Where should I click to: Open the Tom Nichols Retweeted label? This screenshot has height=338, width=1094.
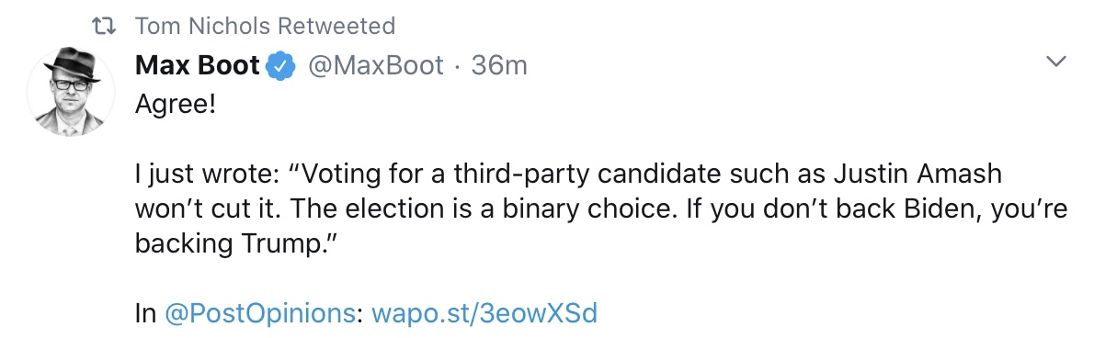point(265,27)
